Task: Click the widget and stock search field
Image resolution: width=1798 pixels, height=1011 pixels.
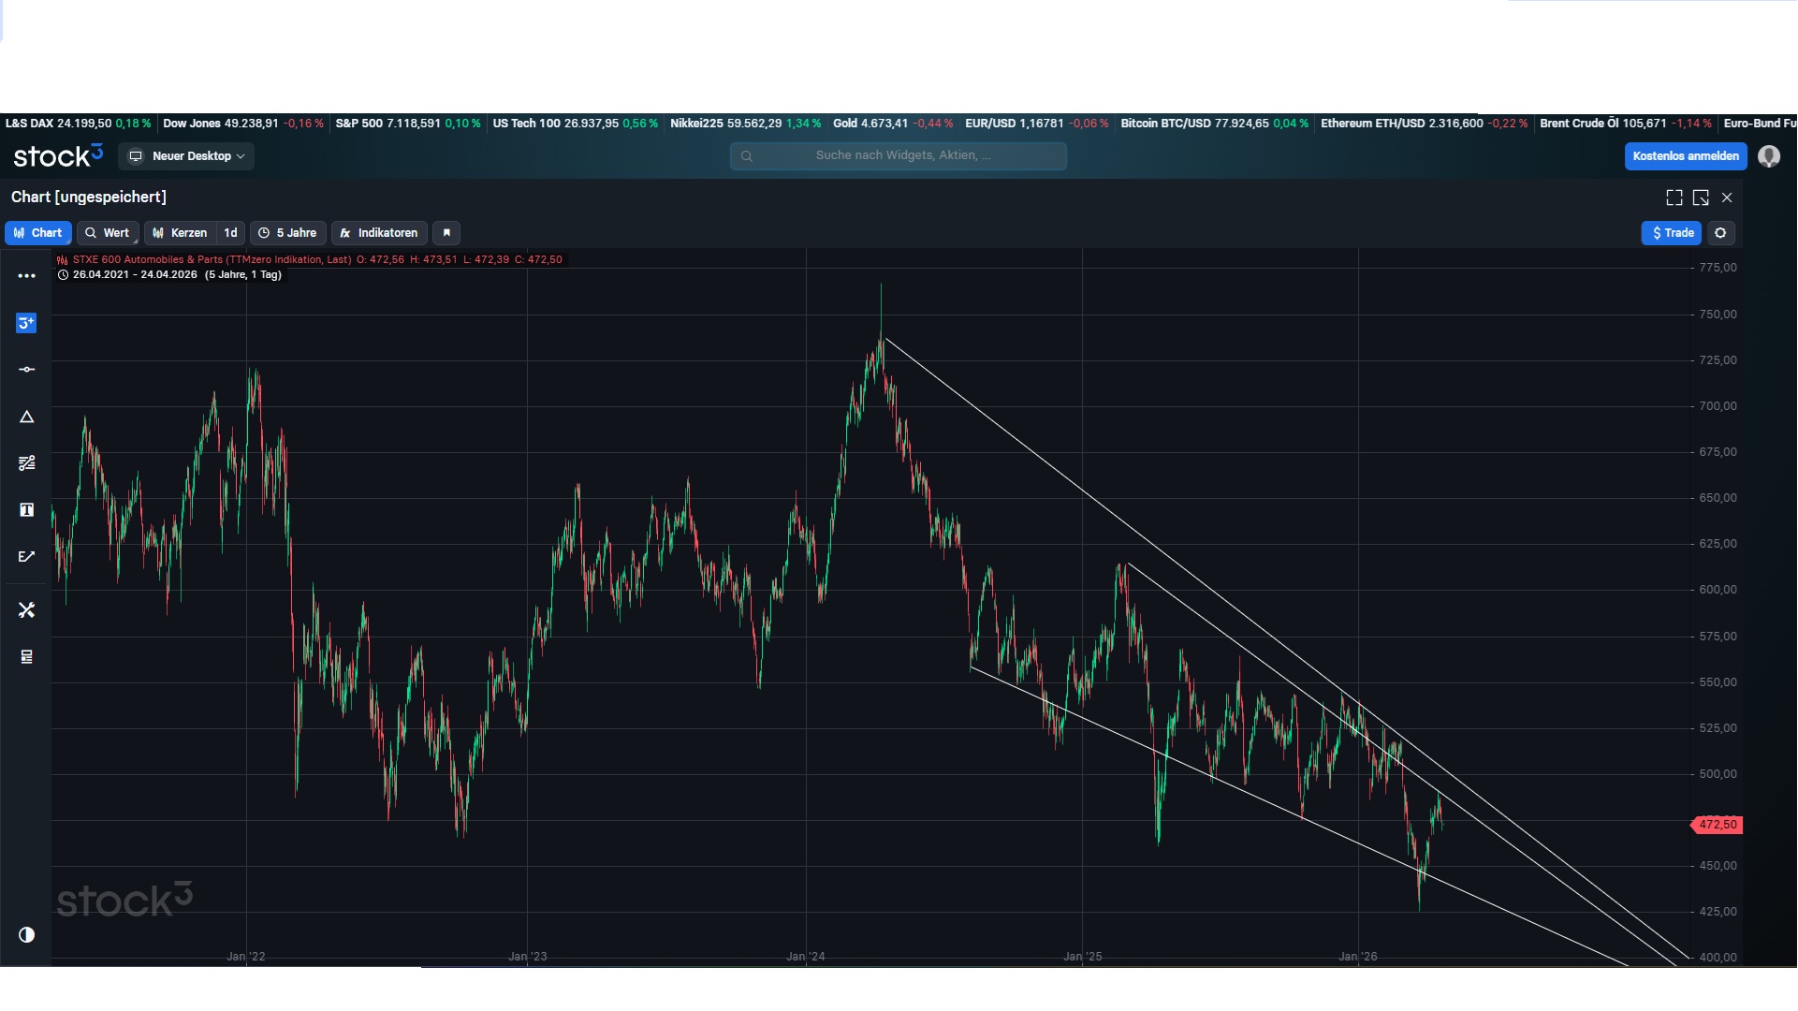Action: coord(898,155)
